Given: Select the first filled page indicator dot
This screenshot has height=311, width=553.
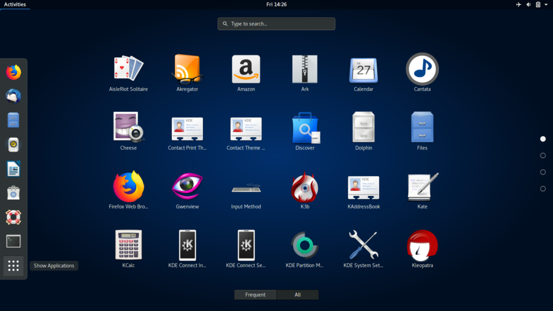Looking at the screenshot, I should click(x=543, y=139).
